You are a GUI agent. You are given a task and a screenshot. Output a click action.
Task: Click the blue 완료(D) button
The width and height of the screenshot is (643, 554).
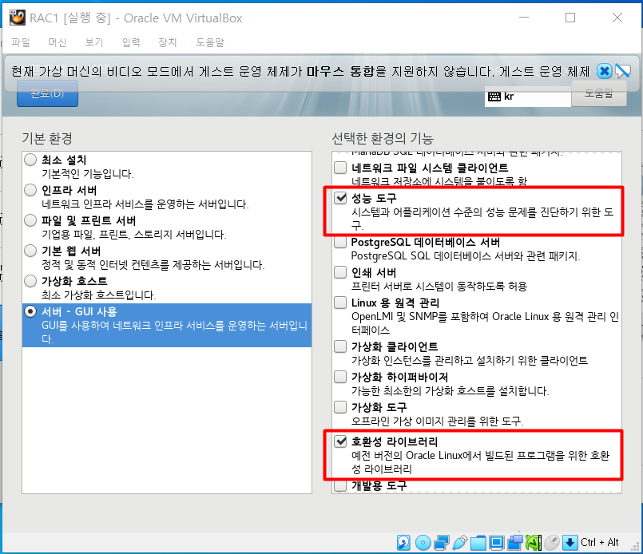coord(48,93)
